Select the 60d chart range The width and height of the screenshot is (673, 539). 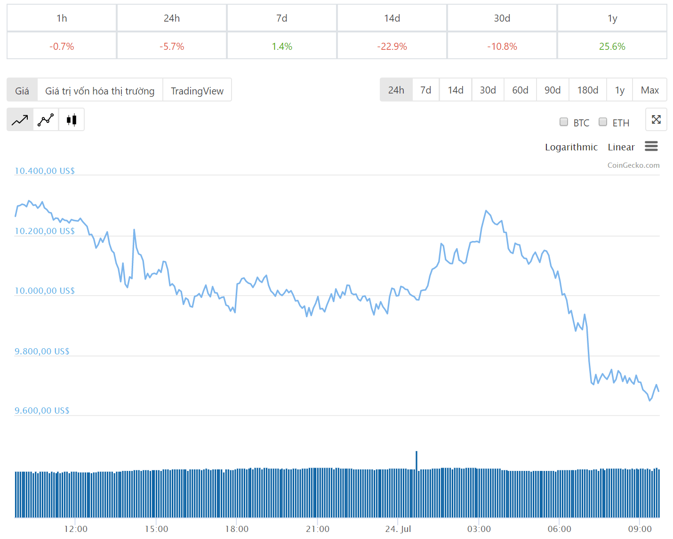click(521, 90)
